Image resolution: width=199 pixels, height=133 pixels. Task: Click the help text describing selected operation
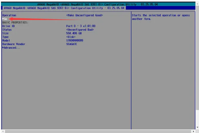click(x=161, y=17)
